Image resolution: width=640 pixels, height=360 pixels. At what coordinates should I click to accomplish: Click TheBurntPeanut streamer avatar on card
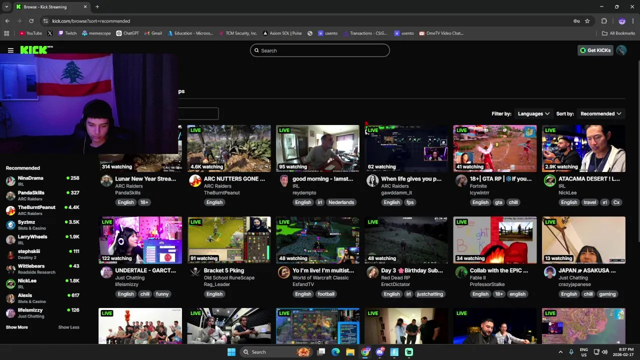coord(195,181)
